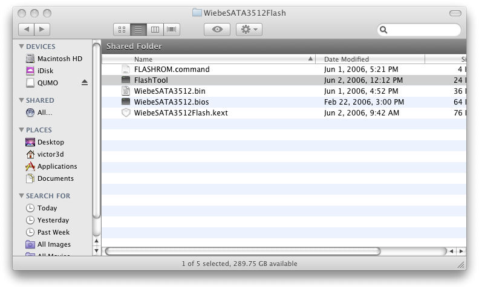Select the FLASHROM.command file icon

click(x=126, y=70)
